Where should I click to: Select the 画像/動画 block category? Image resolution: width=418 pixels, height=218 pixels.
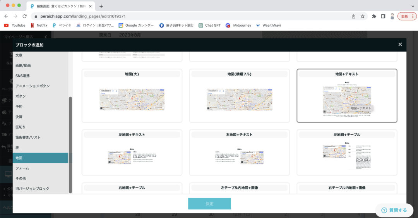pos(41,65)
